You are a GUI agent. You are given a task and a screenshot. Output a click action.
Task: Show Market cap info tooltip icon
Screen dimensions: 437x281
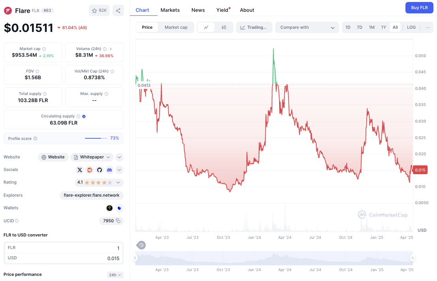tap(44, 49)
